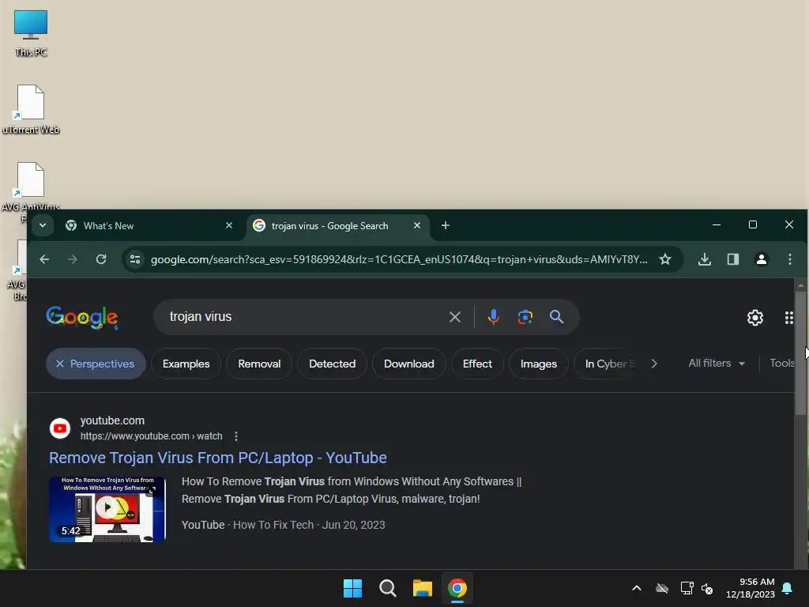Viewport: 809px width, 607px height.
Task: Switch to the Images filter chip
Action: click(x=538, y=364)
